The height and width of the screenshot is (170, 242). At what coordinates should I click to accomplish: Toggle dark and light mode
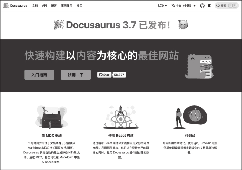(x=210, y=5)
